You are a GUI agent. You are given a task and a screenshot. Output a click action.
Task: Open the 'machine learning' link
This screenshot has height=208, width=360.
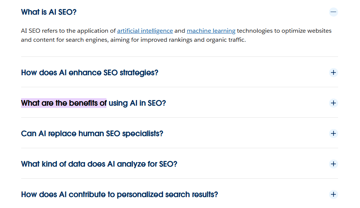tap(211, 31)
